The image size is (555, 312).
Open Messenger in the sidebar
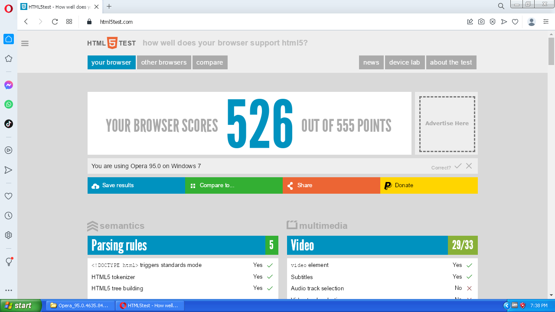pos(9,85)
